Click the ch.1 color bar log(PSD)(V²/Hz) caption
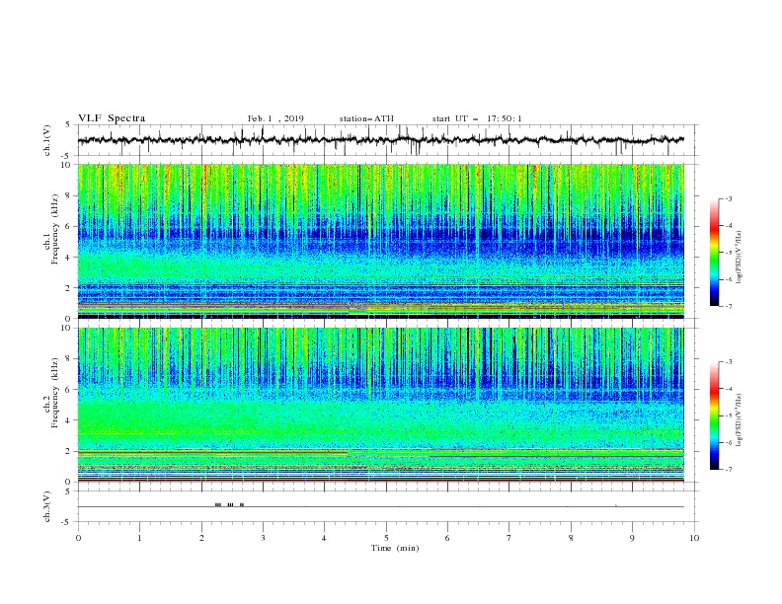 point(740,258)
